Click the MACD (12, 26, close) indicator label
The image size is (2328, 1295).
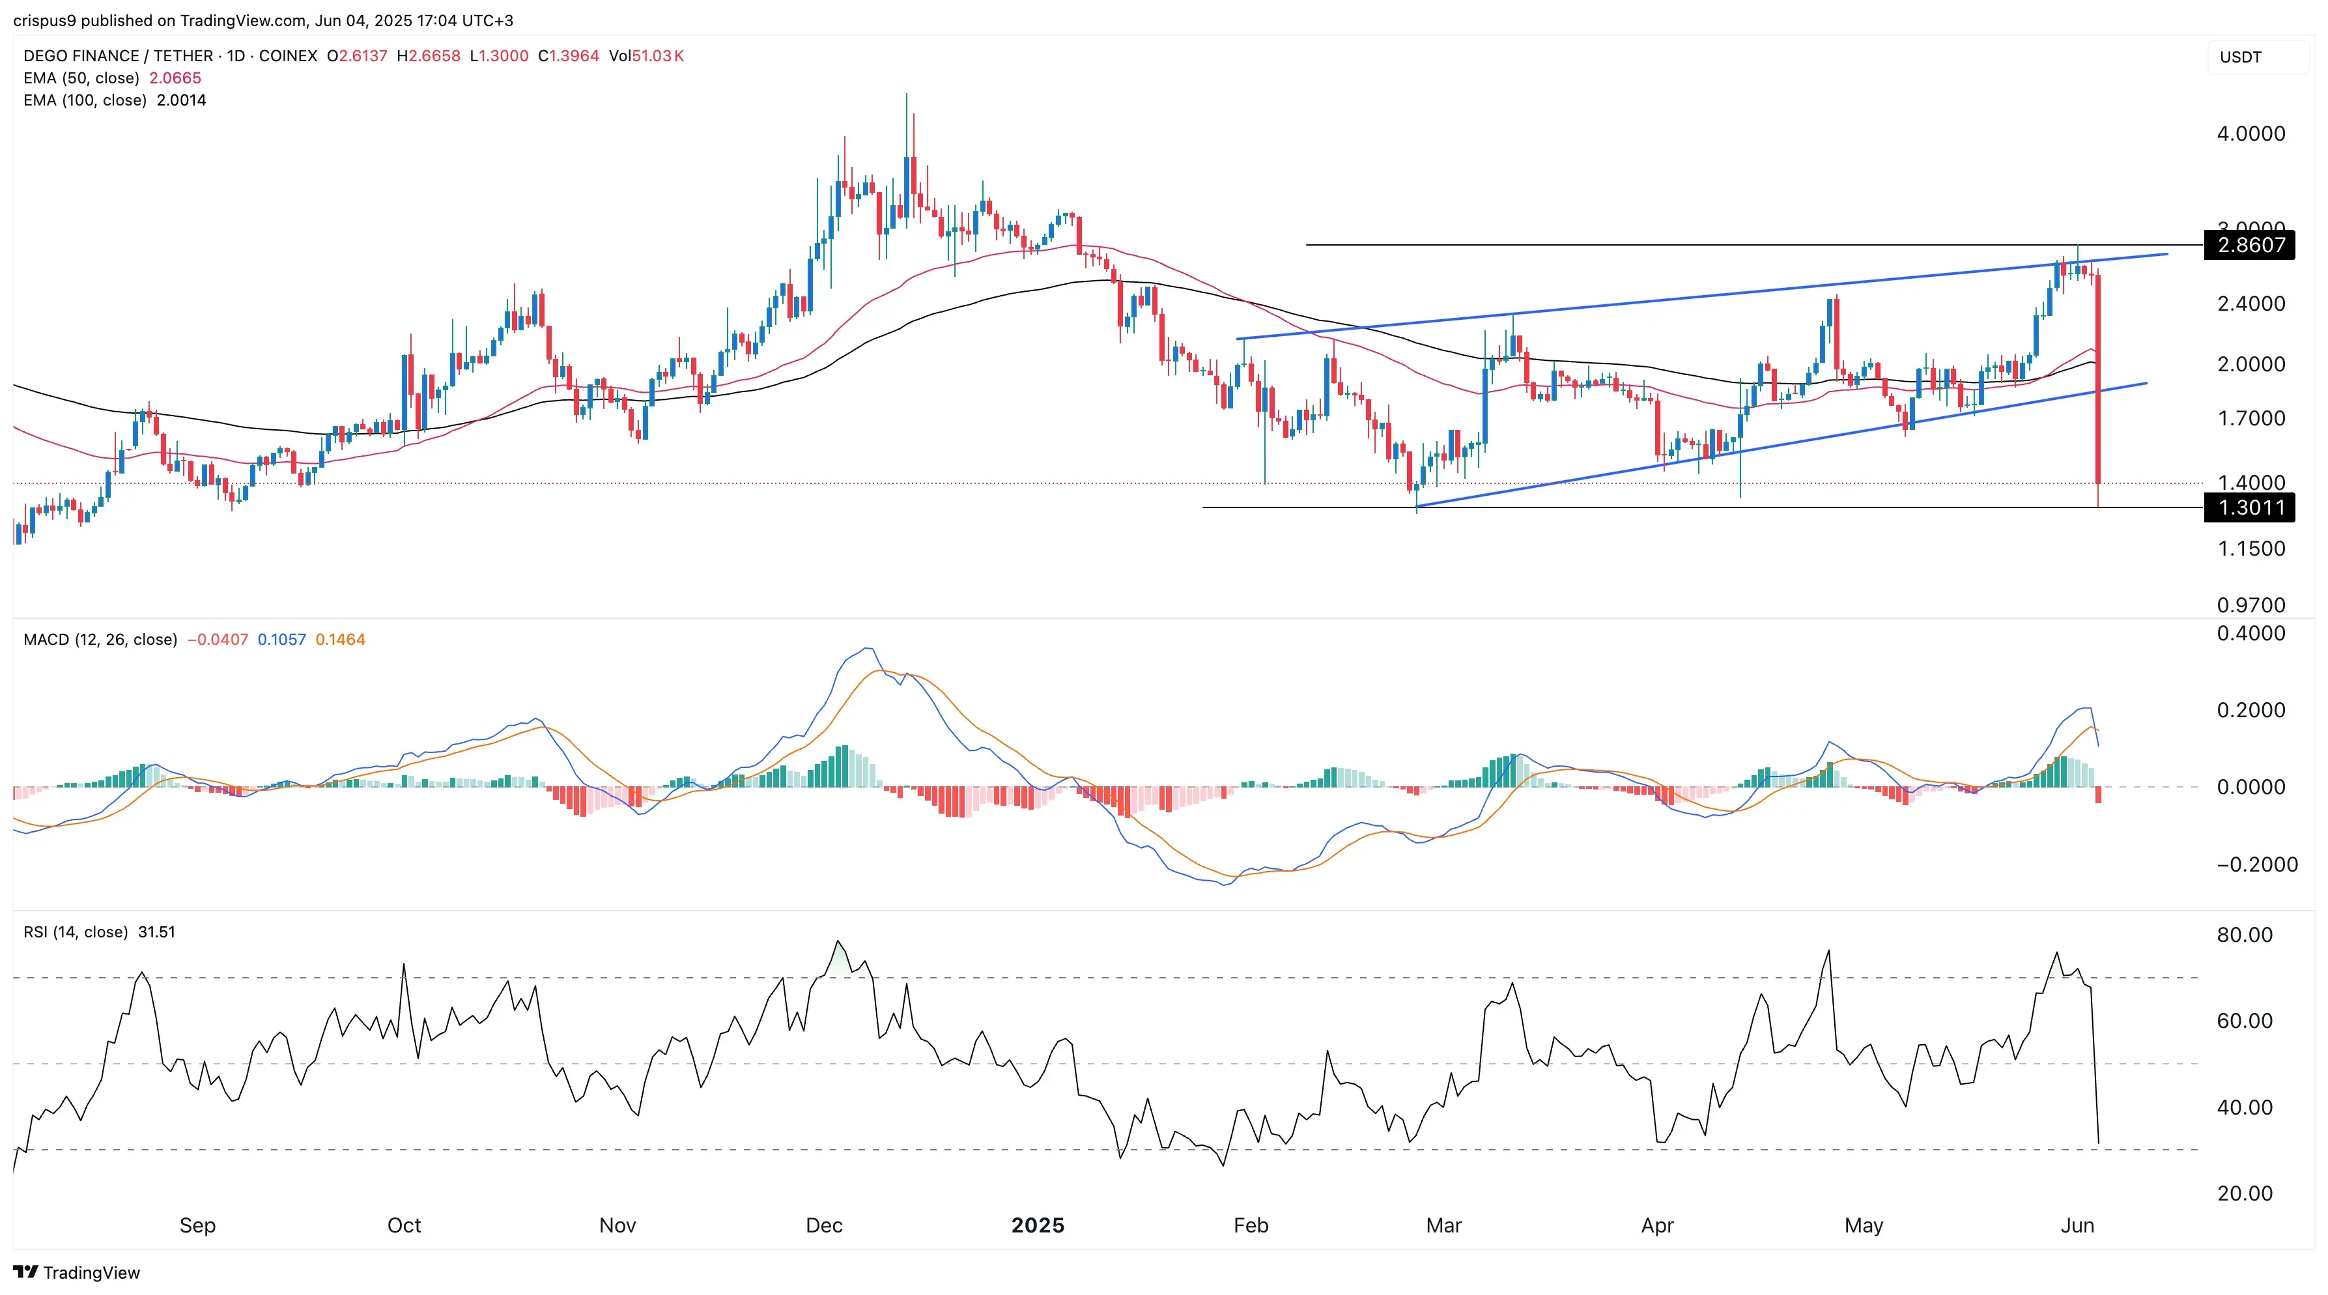100,640
